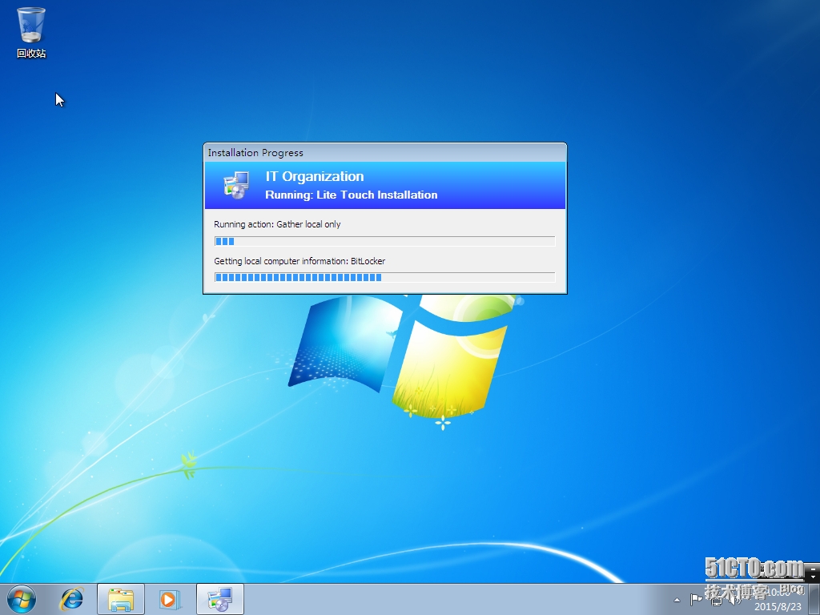Click 'Running: Lite Touch Installation' text

click(x=351, y=195)
